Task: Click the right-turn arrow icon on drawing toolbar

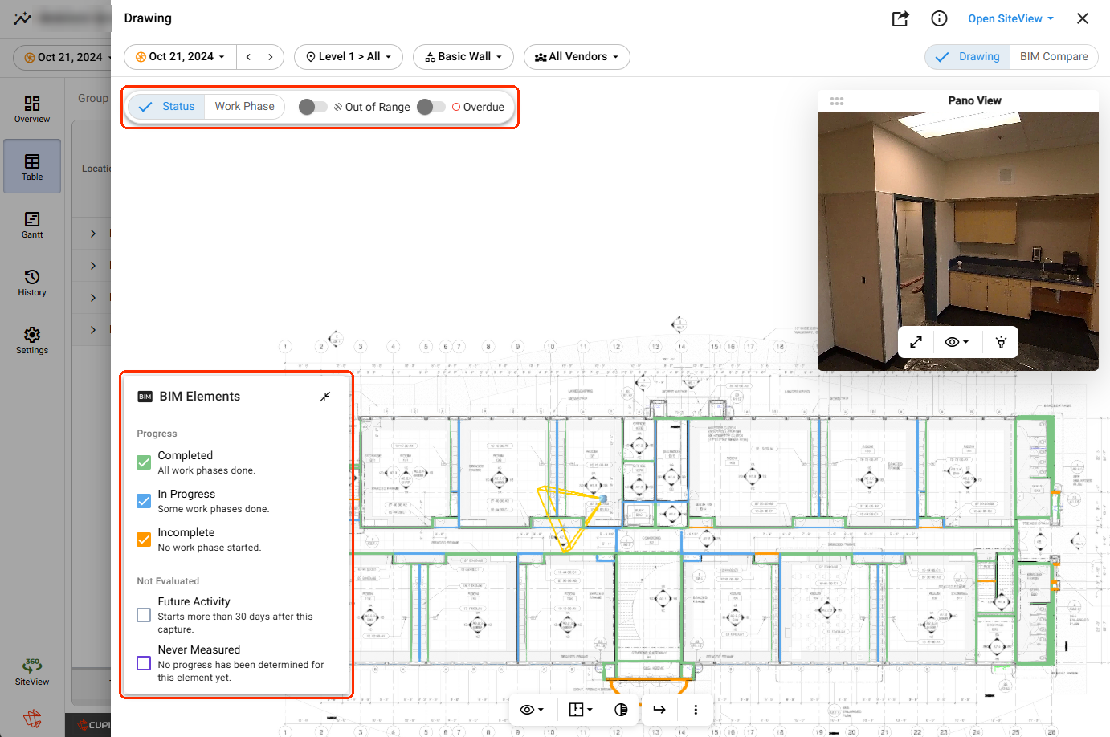Action: 659,710
